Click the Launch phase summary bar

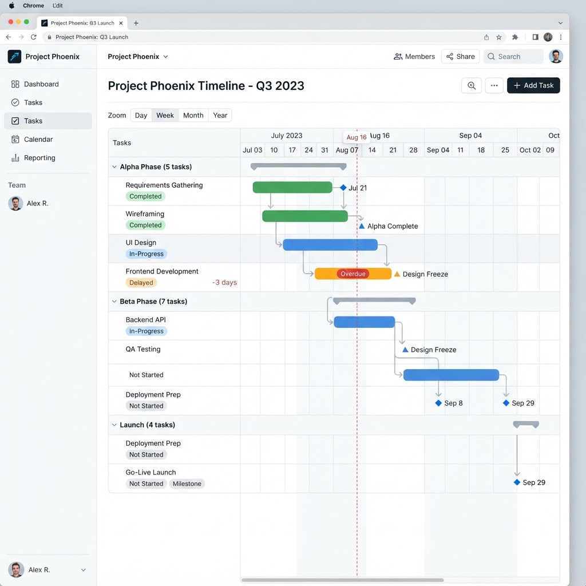click(x=526, y=424)
